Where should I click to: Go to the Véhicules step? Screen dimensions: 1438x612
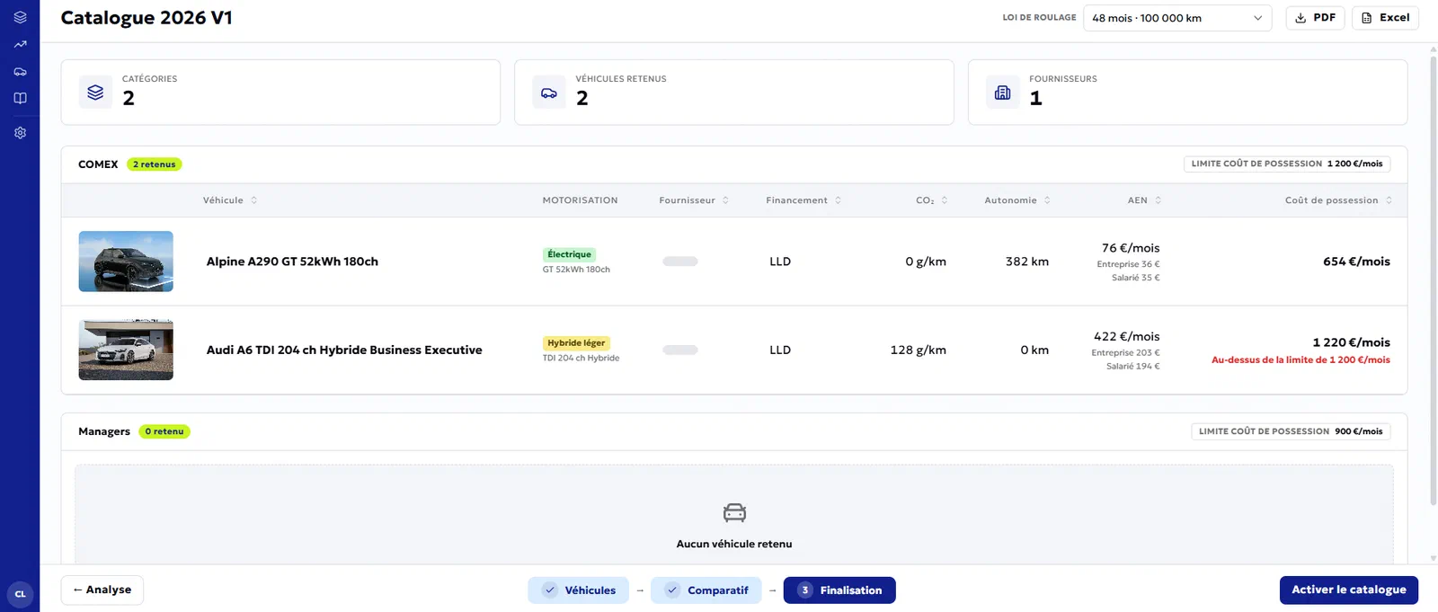tap(578, 590)
